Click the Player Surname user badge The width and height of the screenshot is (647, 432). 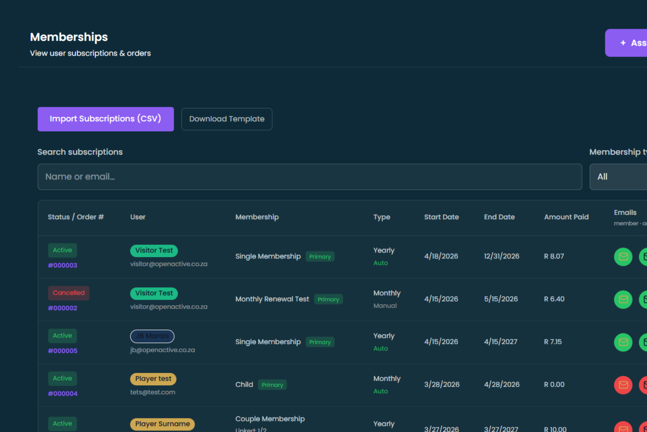pyautogui.click(x=162, y=424)
